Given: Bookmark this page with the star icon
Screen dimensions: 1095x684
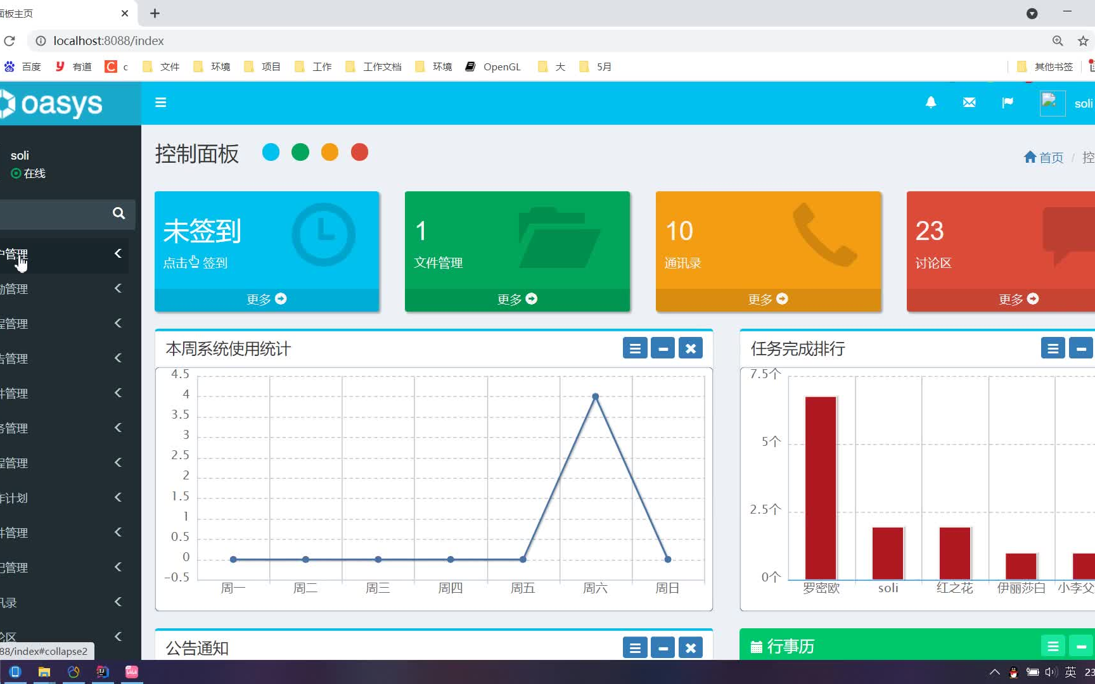Looking at the screenshot, I should click(1083, 41).
